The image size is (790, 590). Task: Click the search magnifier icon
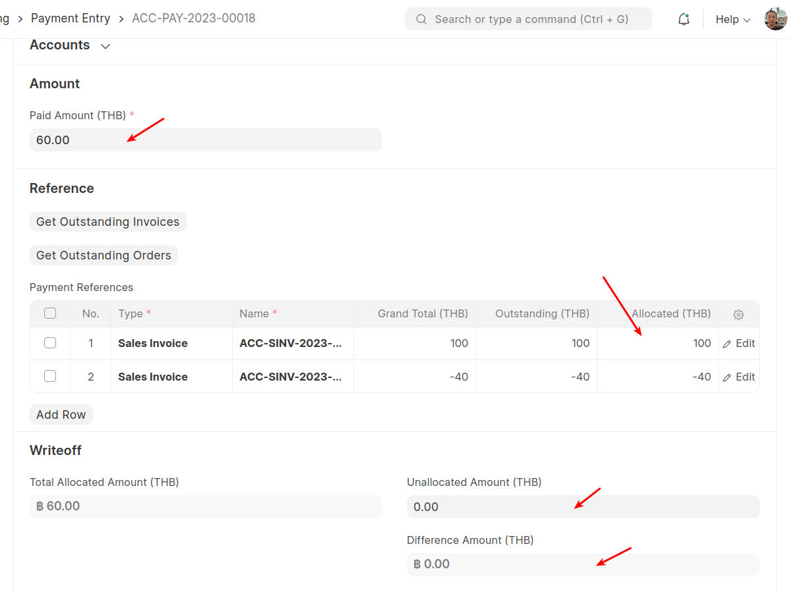(421, 19)
